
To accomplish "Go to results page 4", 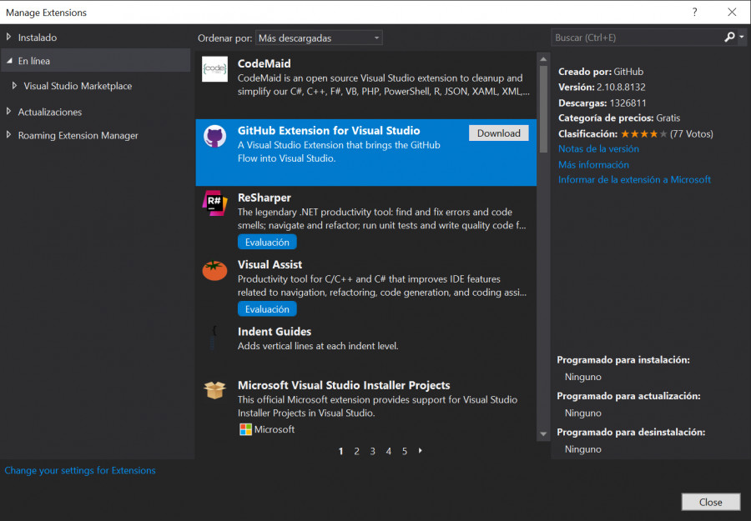I will click(388, 451).
